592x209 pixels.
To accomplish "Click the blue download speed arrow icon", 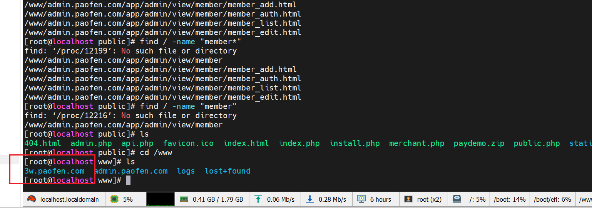I will [x=310, y=199].
